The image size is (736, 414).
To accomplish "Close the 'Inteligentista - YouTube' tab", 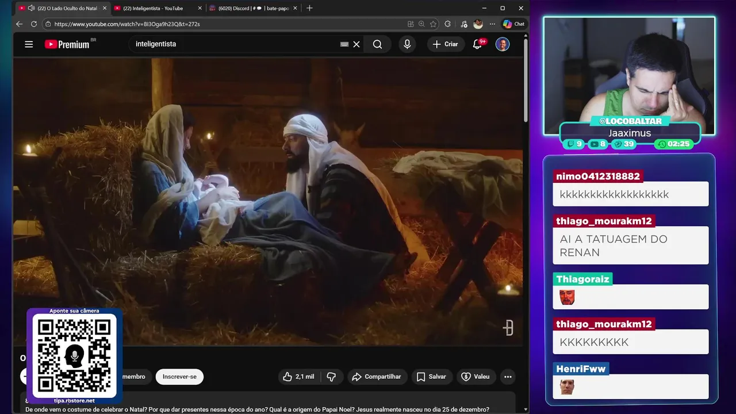I will tap(200, 8).
